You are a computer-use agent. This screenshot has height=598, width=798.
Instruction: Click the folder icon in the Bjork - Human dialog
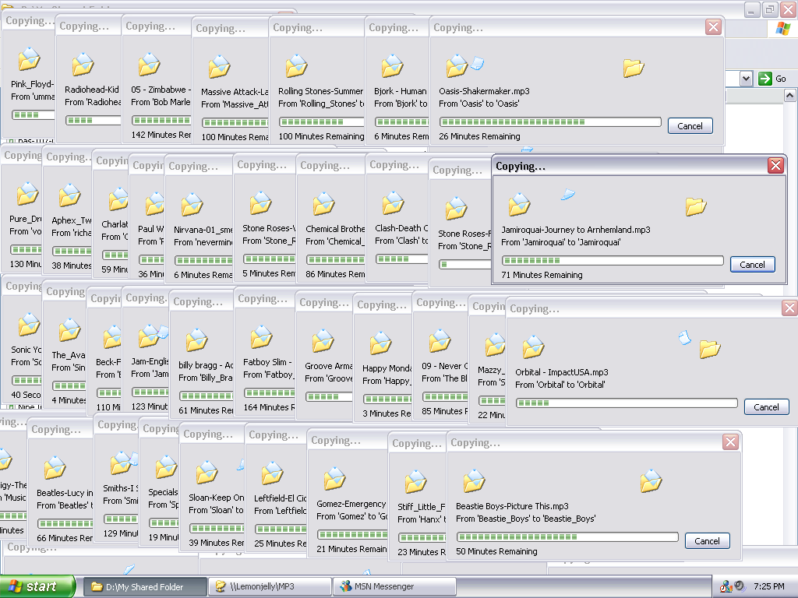coord(393,66)
